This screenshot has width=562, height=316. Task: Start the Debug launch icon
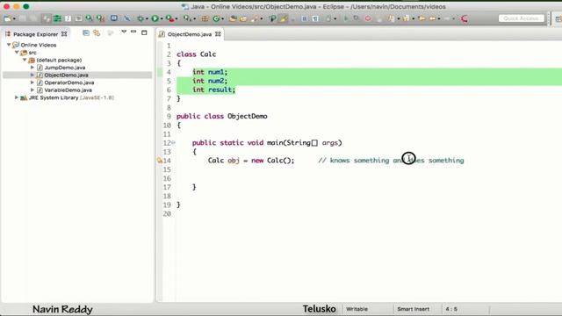140,18
